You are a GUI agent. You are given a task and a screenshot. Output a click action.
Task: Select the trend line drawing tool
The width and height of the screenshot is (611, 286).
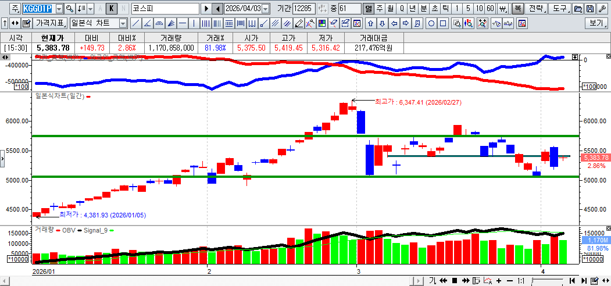click(135, 23)
